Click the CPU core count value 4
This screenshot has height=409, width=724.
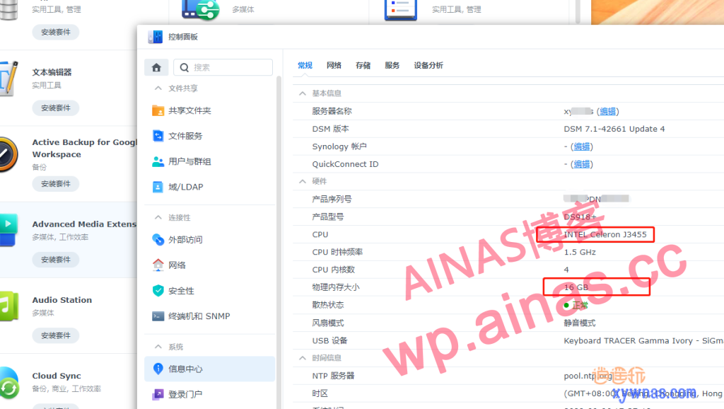[566, 270]
